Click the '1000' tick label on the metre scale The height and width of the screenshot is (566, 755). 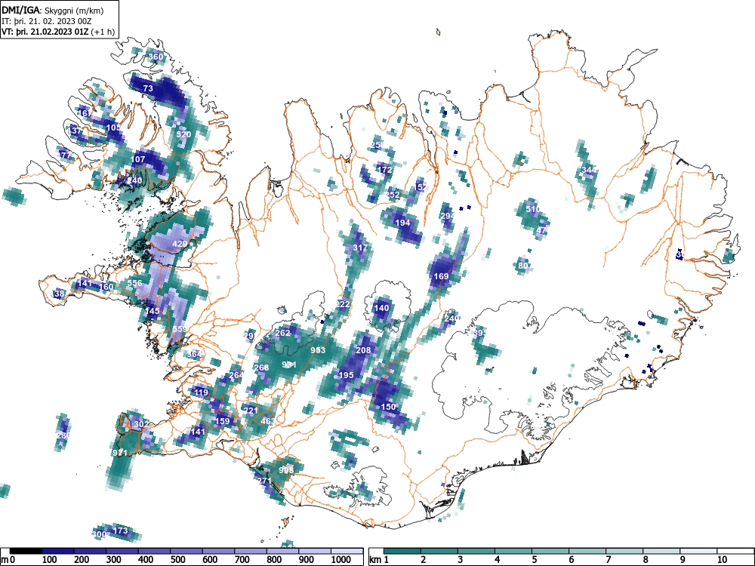point(341,560)
